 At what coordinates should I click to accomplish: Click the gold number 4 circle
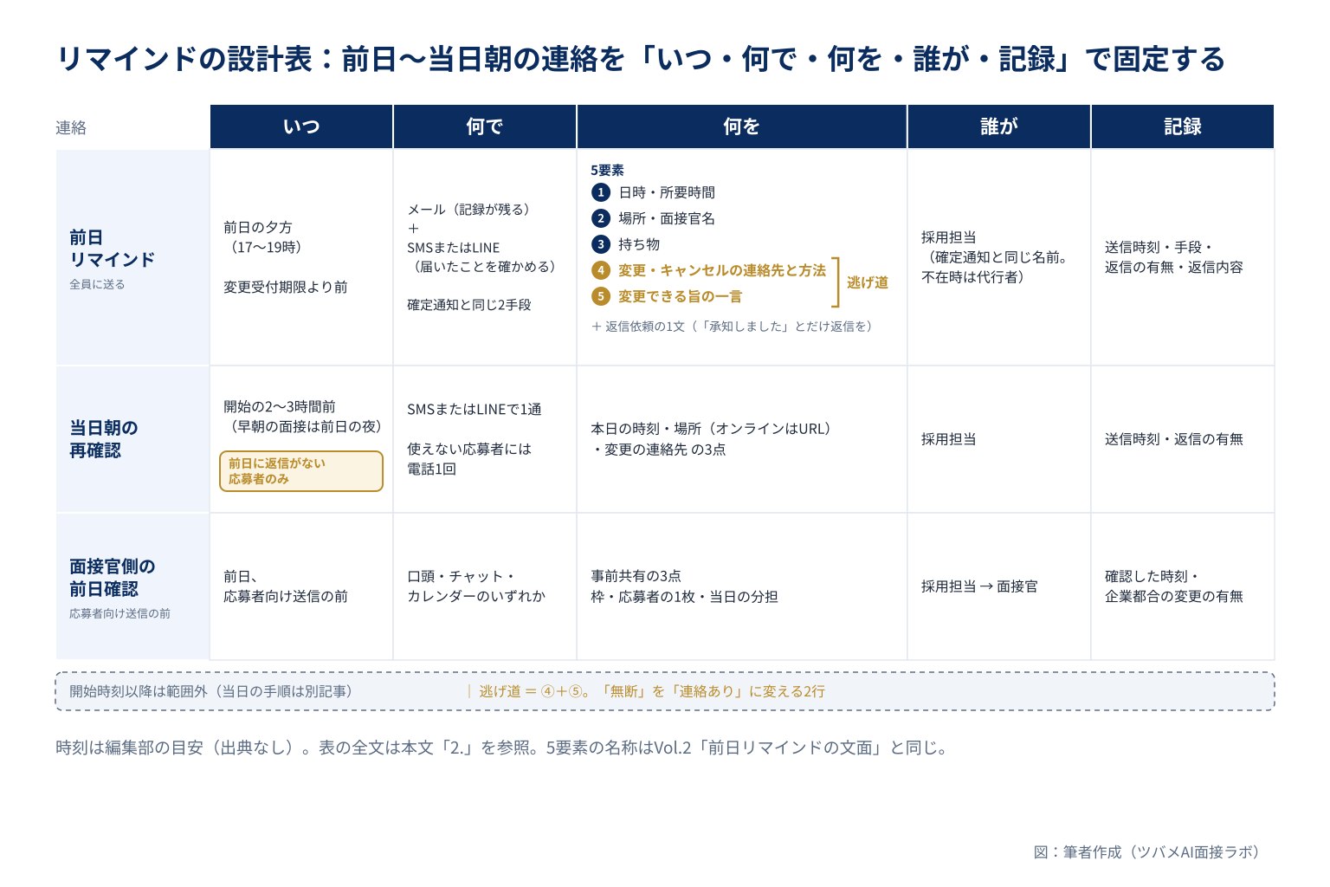601,270
